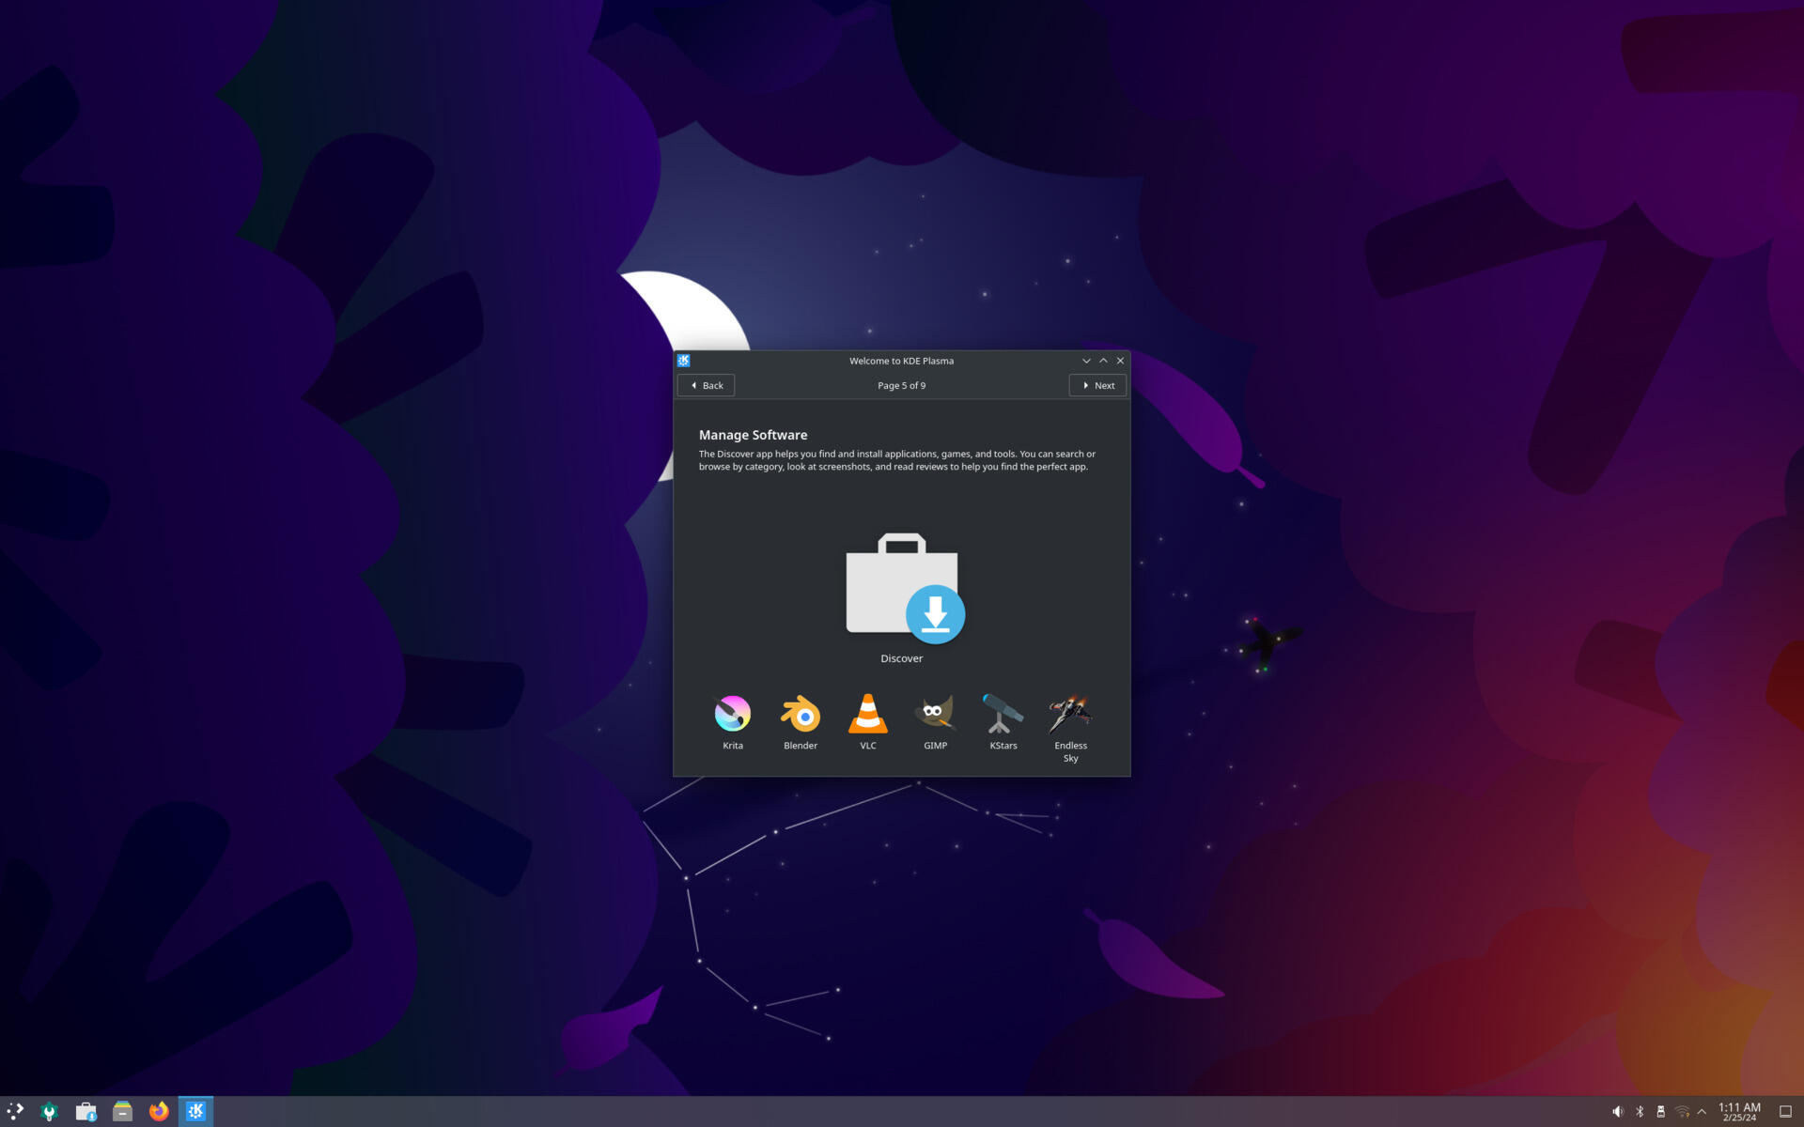This screenshot has width=1804, height=1127.
Task: Open the Wi-Fi network tray icon
Action: pos(1682,1112)
